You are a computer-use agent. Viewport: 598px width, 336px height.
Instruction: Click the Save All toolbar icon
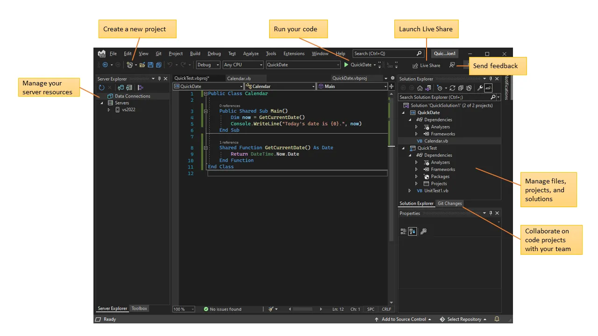point(159,65)
